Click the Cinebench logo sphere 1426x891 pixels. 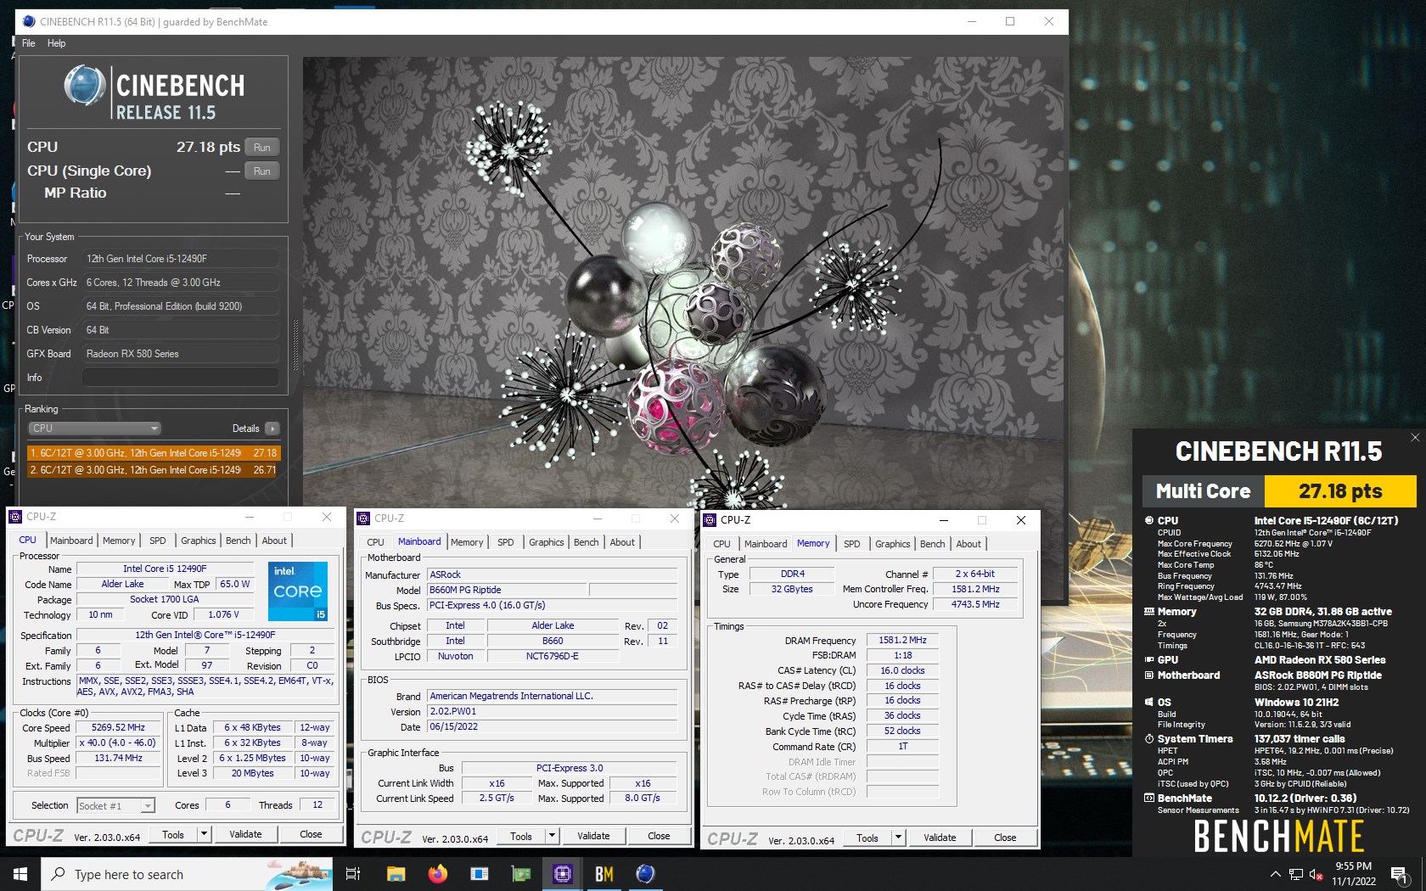85,87
